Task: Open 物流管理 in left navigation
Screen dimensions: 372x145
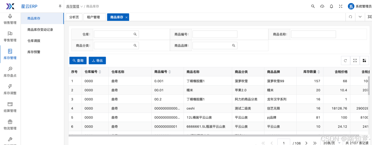Action: (10, 125)
